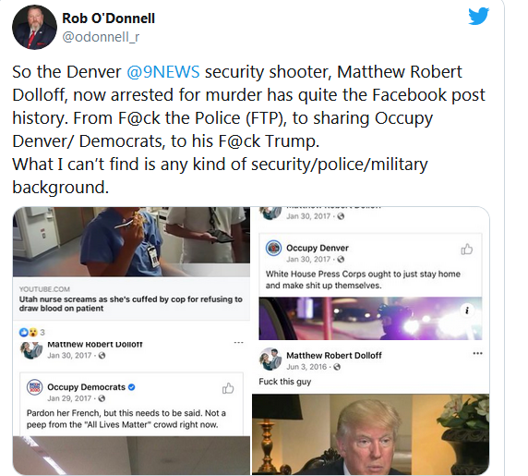Click the Utah nurse screams article title

coord(131,304)
